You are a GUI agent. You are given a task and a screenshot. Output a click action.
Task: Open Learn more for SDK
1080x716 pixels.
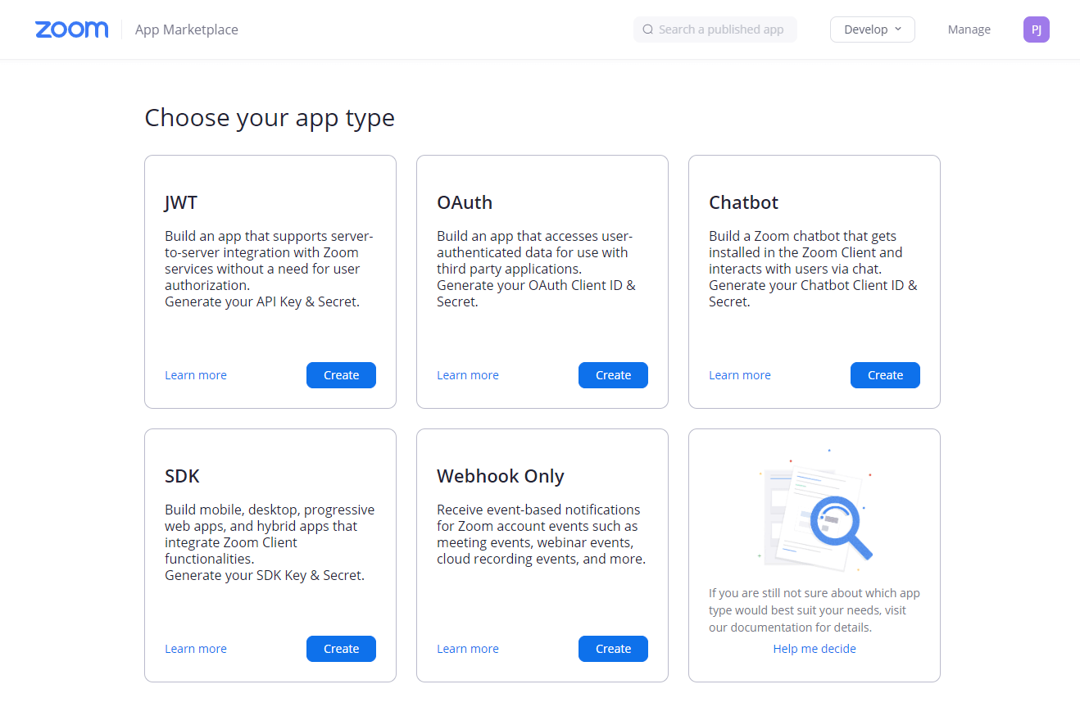(196, 649)
